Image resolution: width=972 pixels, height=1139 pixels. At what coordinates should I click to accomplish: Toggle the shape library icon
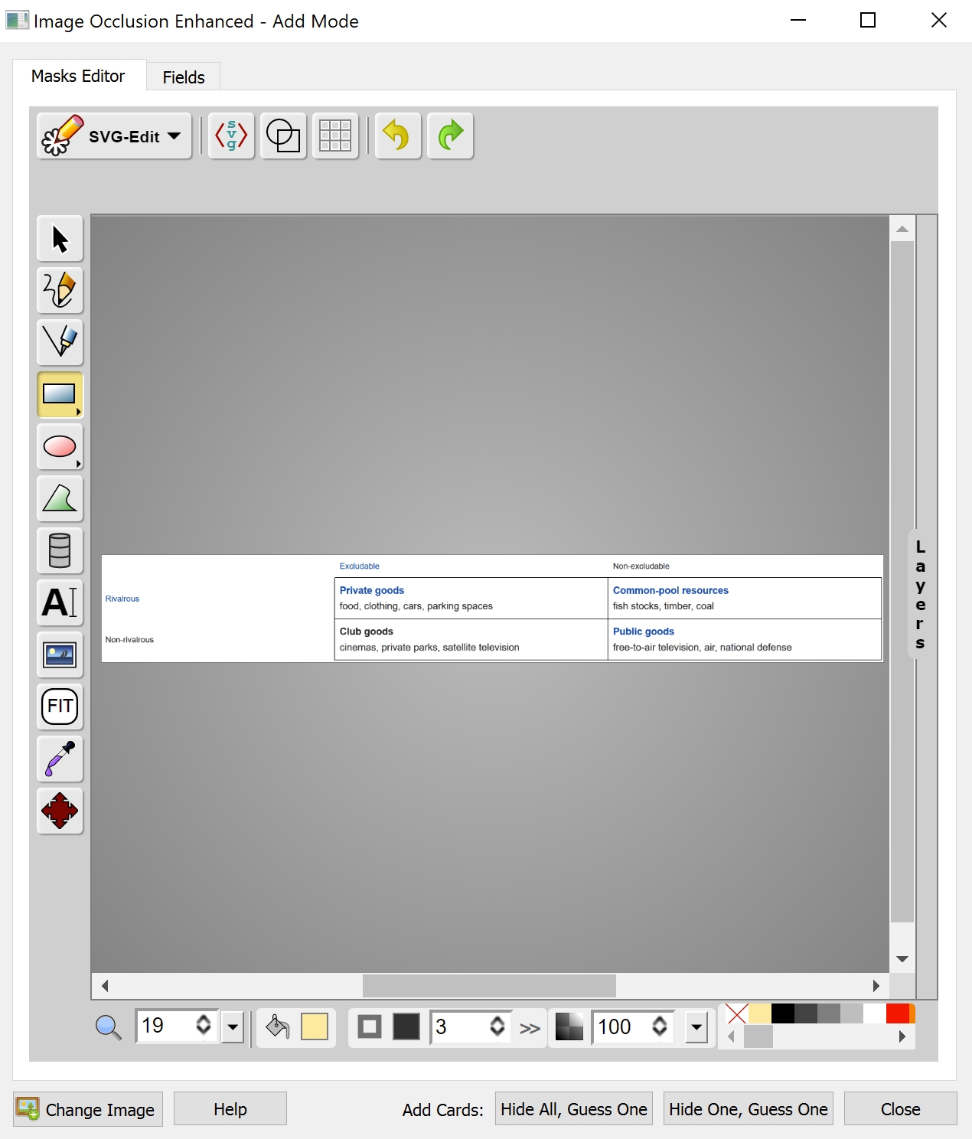[282, 135]
